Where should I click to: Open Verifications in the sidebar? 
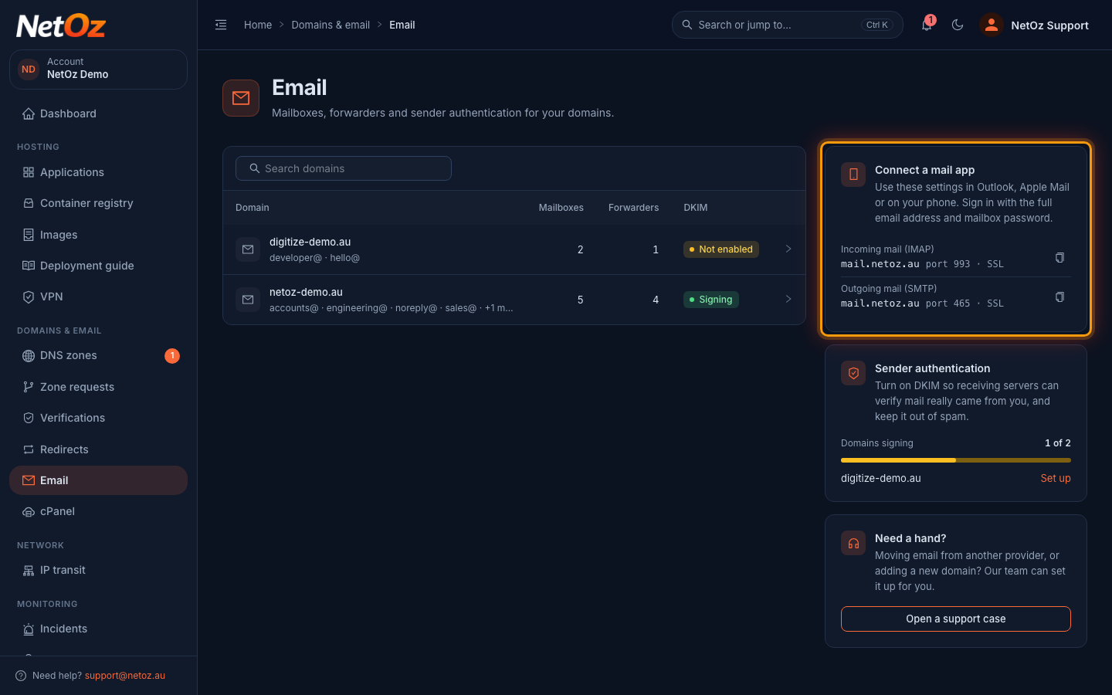98,418
